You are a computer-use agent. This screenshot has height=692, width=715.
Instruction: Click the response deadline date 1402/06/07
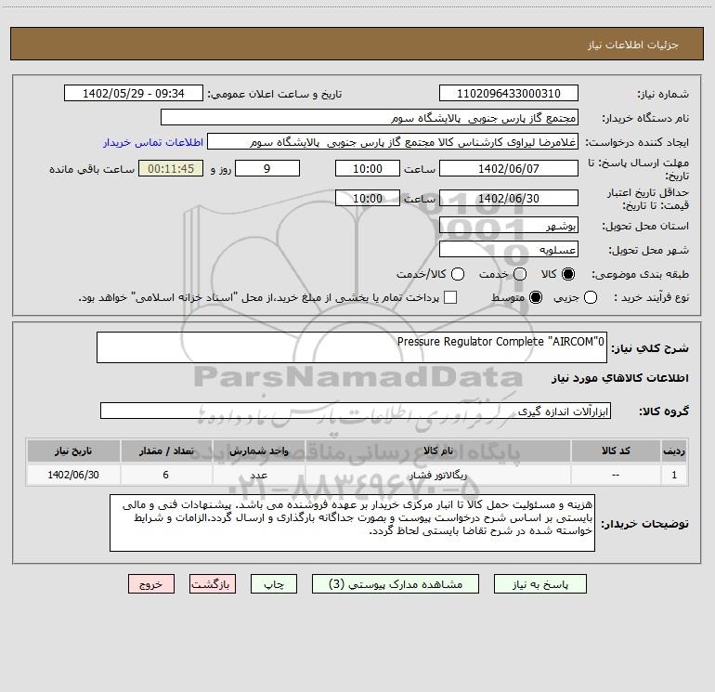pos(509,168)
